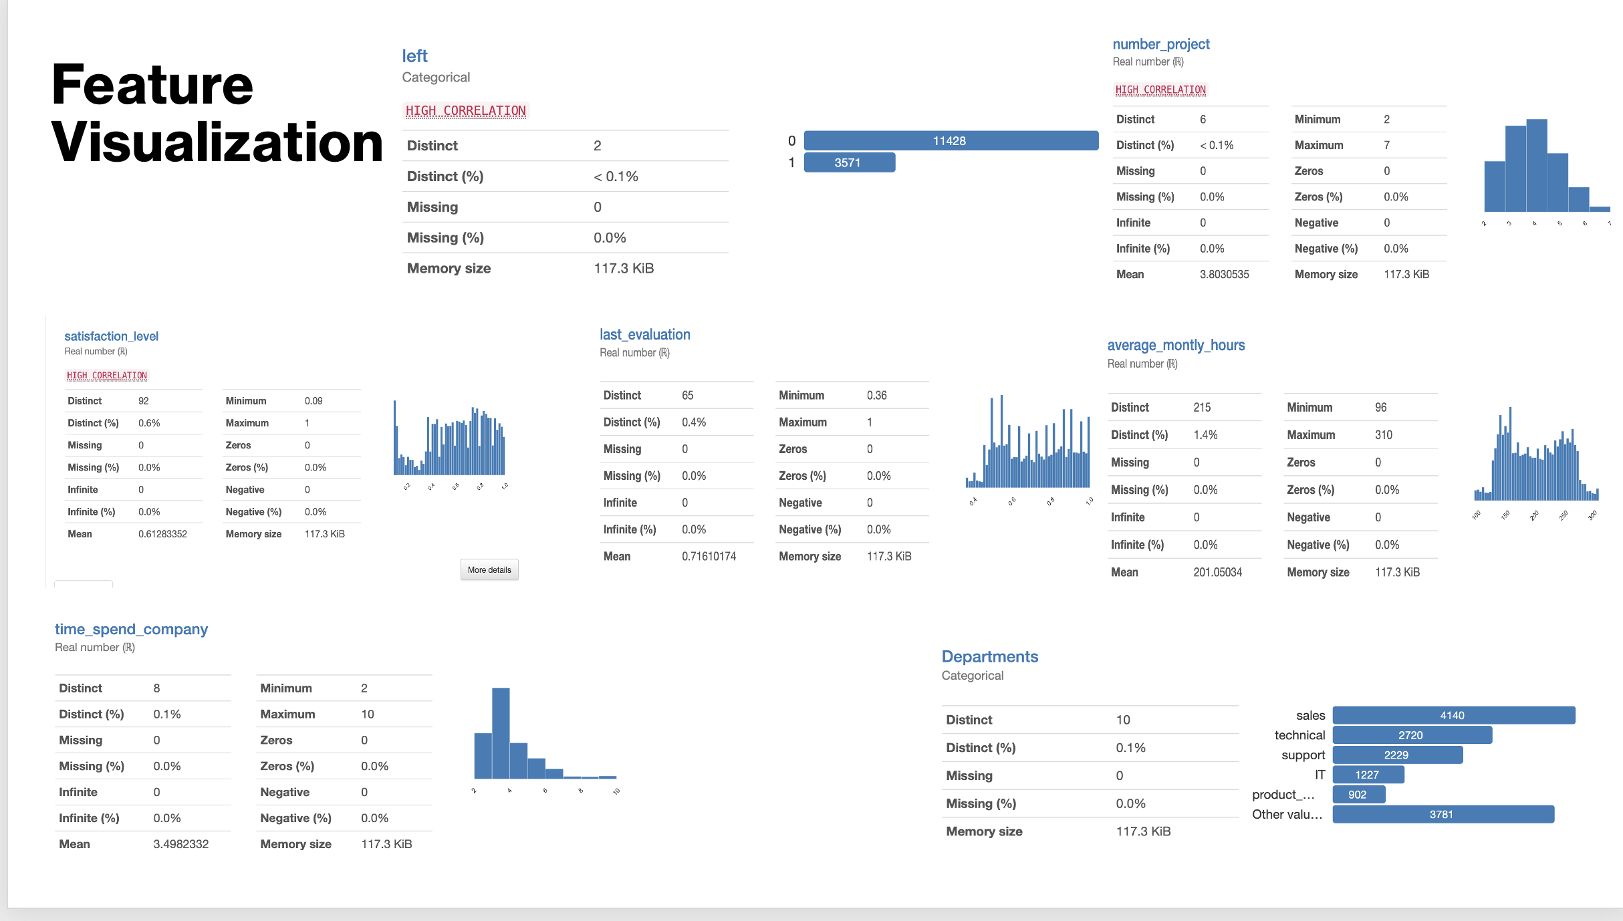Click the Distinct (%) value 1.4%
Image resolution: width=1623 pixels, height=921 pixels.
point(1205,434)
